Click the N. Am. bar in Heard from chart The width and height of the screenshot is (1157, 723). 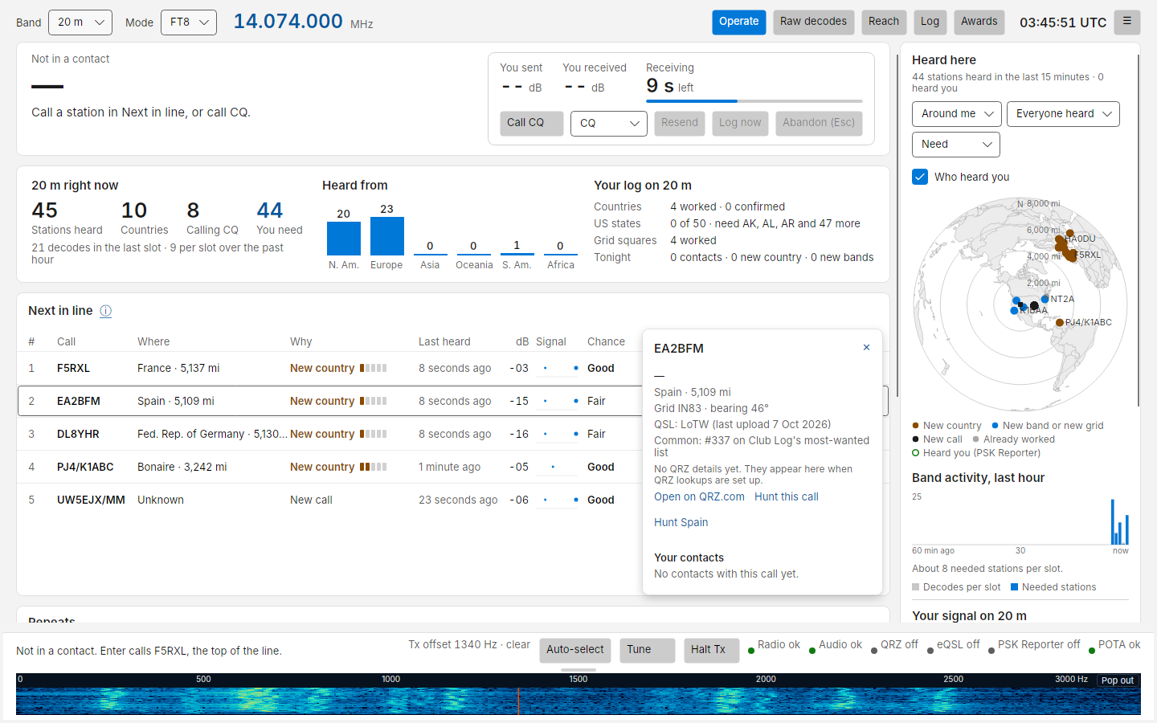coord(344,239)
